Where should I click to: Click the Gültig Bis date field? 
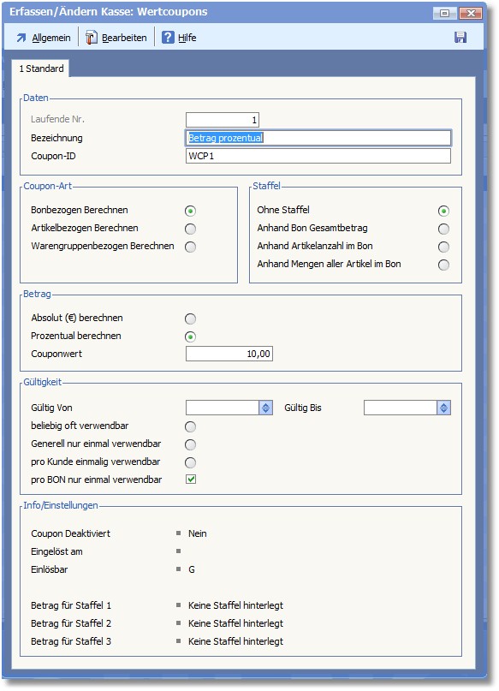pyautogui.click(x=401, y=408)
